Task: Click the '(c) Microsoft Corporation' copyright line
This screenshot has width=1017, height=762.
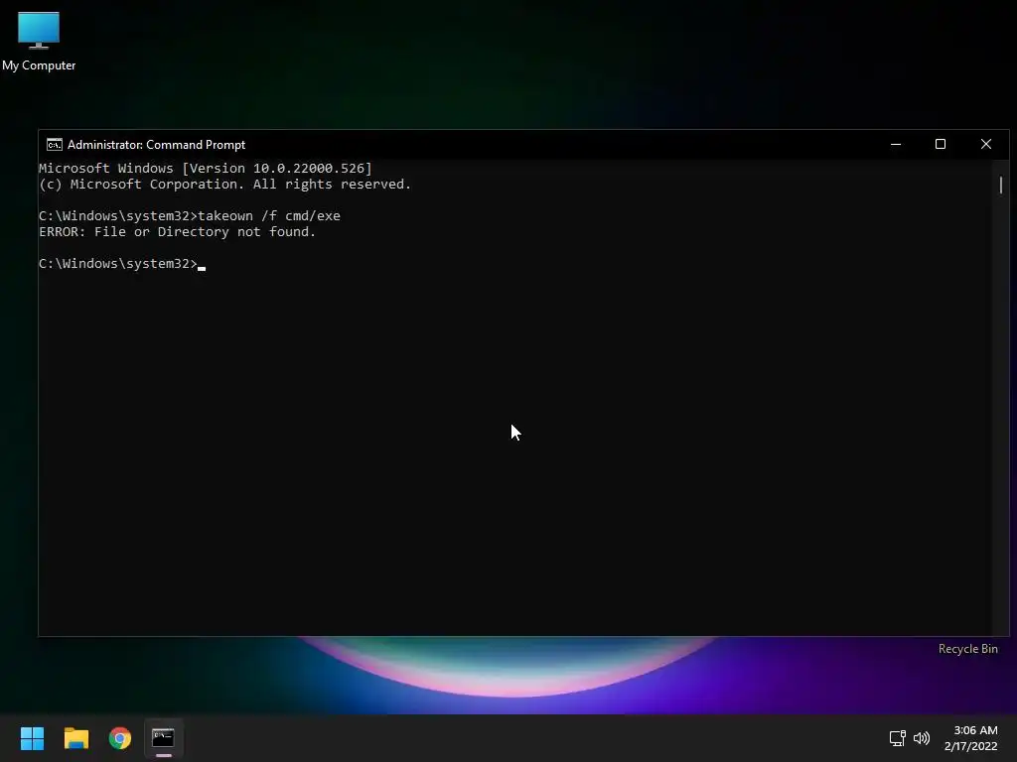Action: 225,184
